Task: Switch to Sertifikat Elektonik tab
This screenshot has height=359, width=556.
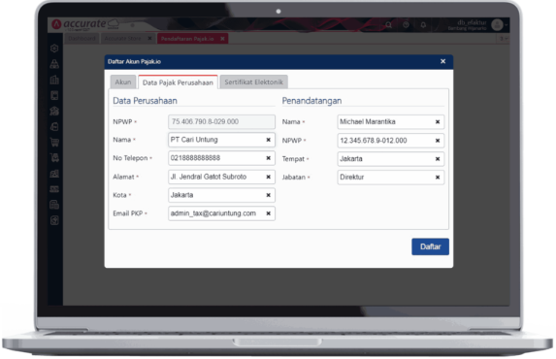Action: 254,82
